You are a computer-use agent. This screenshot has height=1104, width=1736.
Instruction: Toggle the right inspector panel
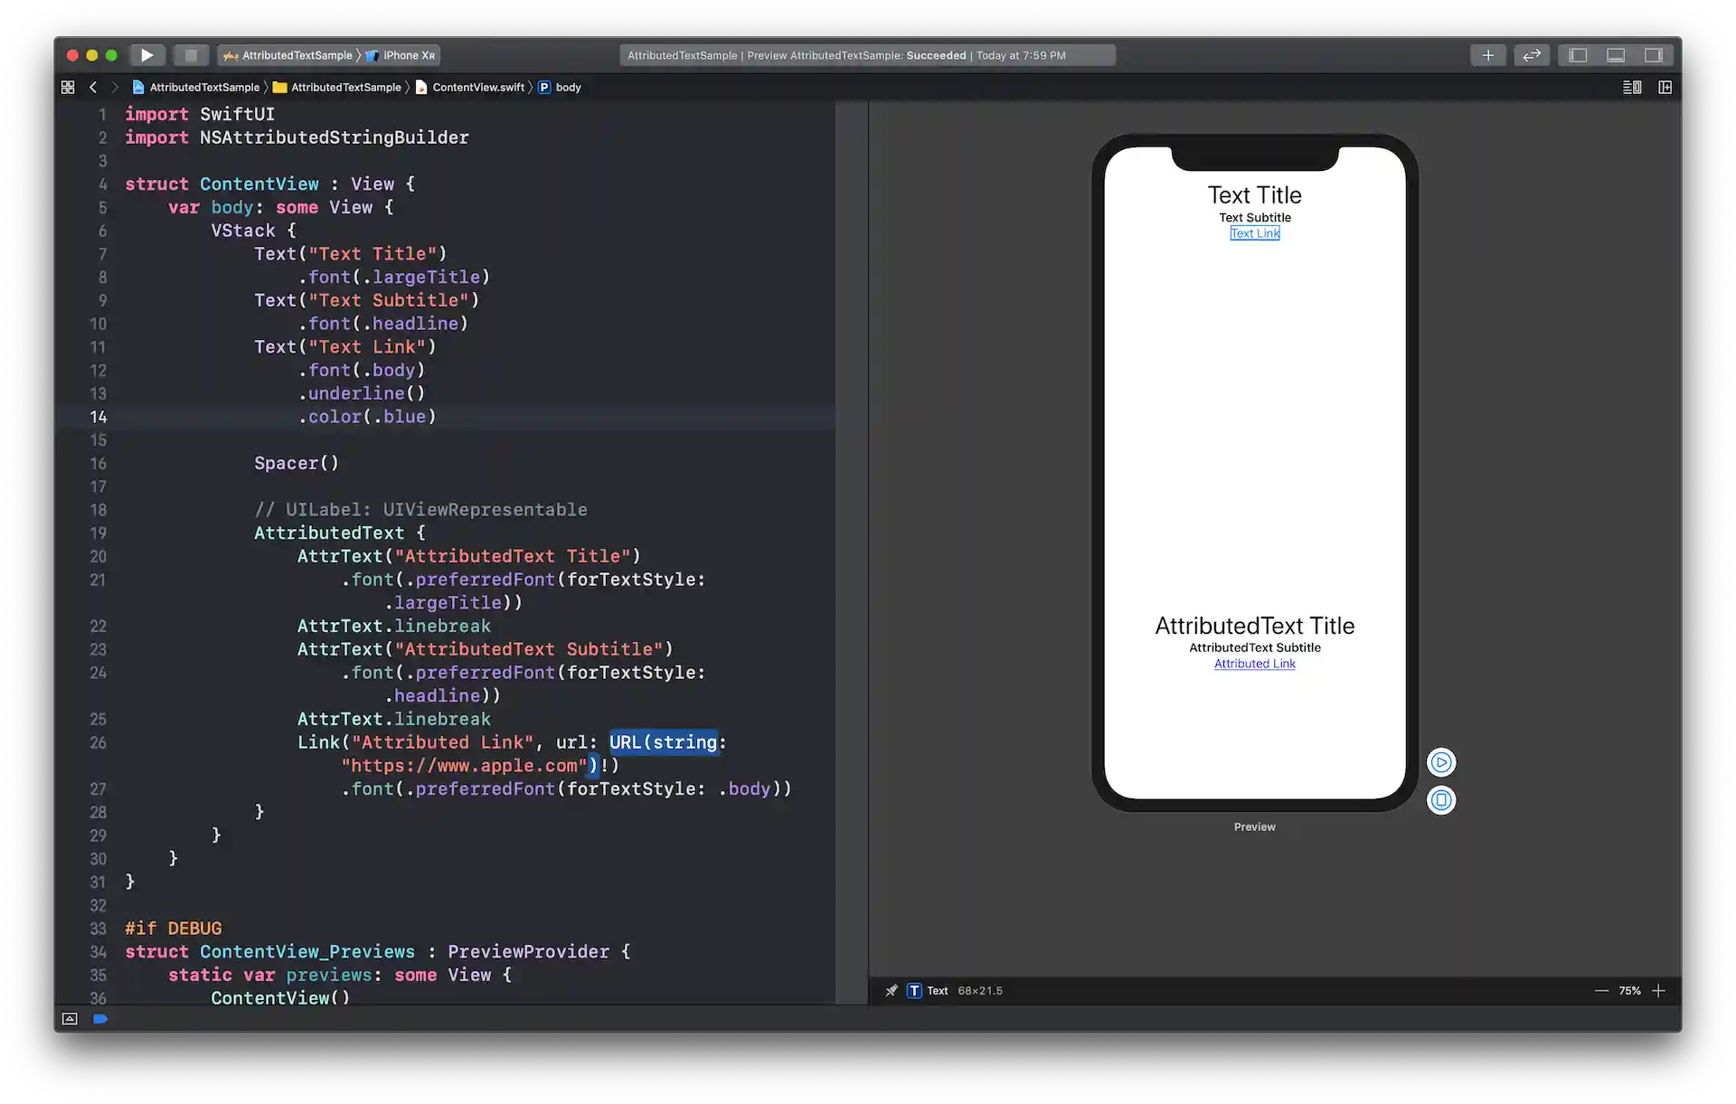tap(1654, 55)
